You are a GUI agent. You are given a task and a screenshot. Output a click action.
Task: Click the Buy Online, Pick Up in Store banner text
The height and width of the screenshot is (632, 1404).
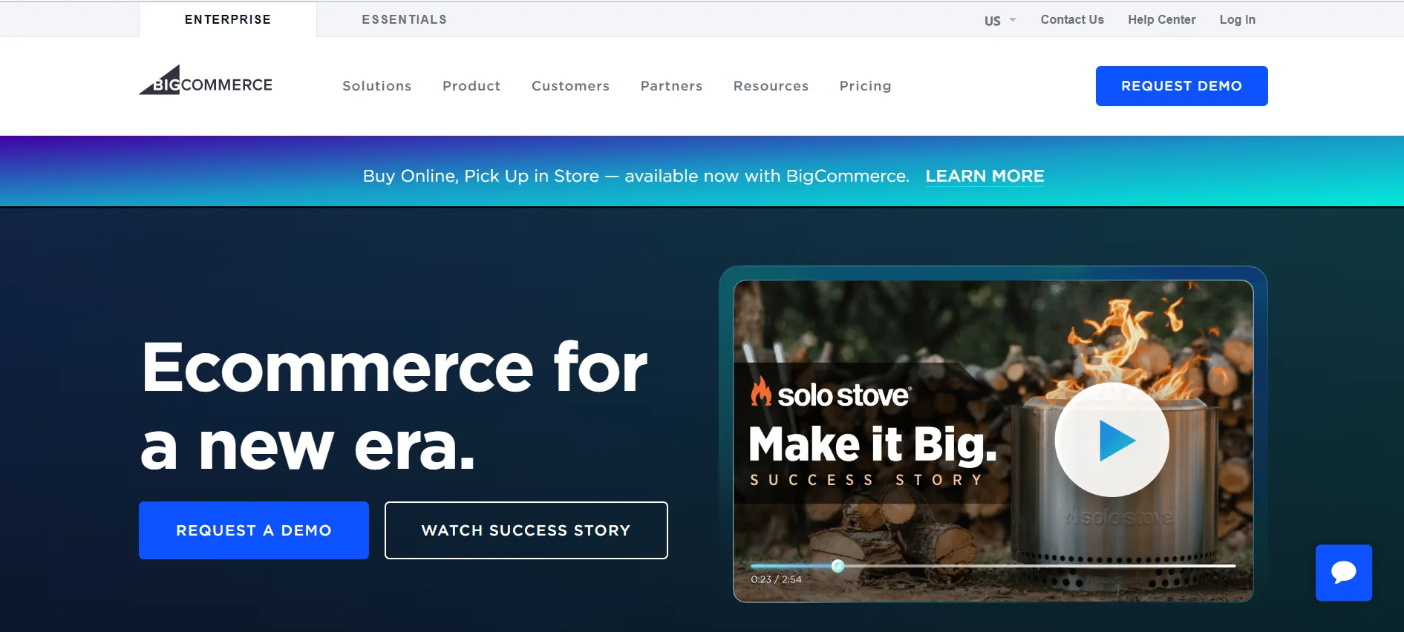coord(636,176)
